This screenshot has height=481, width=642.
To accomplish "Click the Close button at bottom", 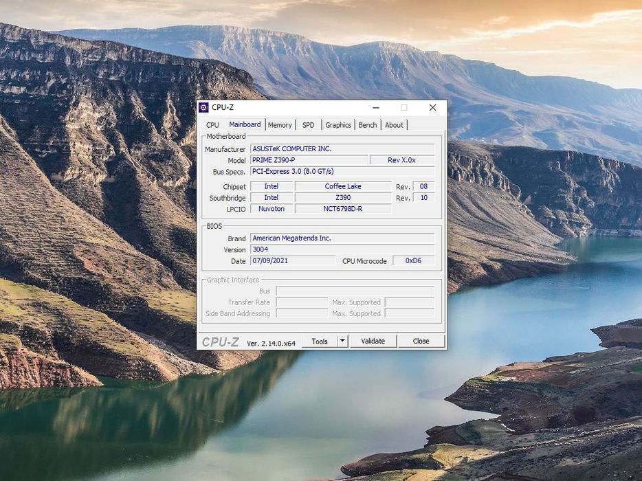I will coord(421,341).
